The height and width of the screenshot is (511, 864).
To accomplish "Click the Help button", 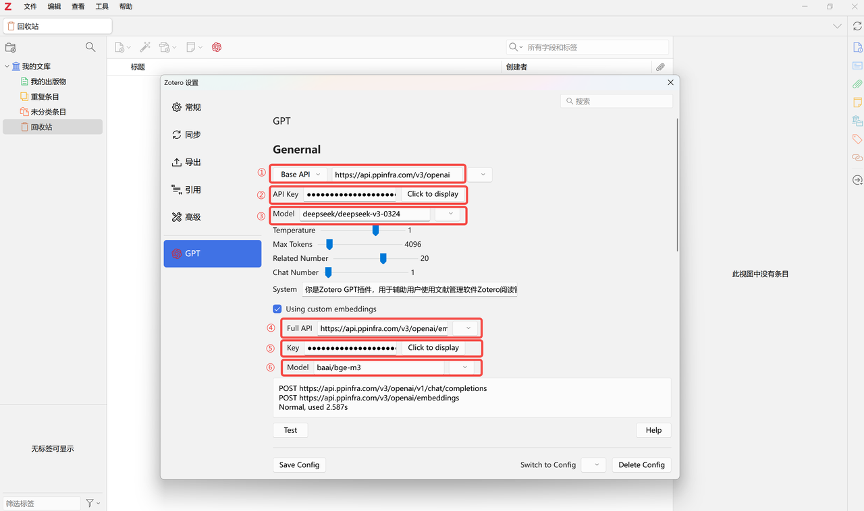I will coord(653,430).
